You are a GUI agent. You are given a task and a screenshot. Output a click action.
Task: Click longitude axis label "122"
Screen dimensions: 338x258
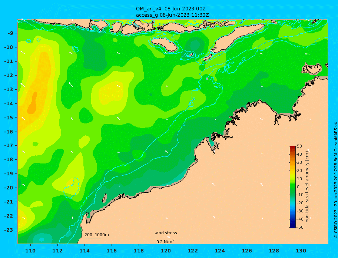coord(193,251)
